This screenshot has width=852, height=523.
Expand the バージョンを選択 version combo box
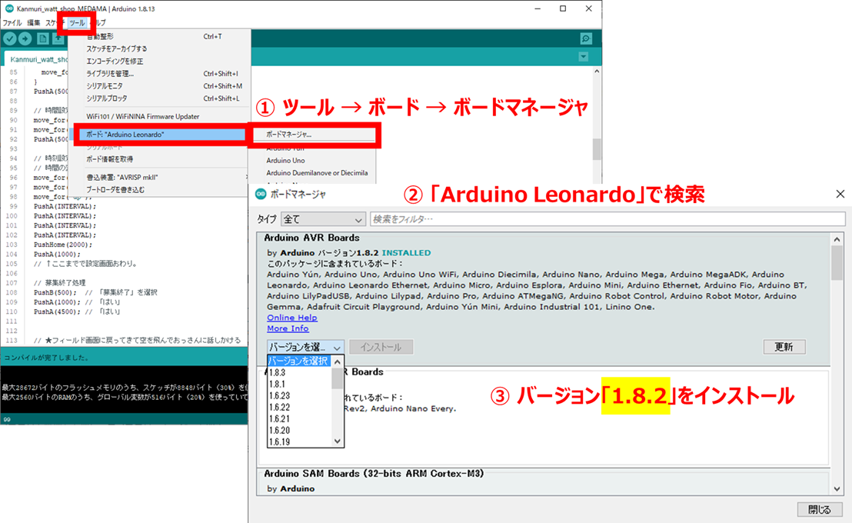coord(305,347)
